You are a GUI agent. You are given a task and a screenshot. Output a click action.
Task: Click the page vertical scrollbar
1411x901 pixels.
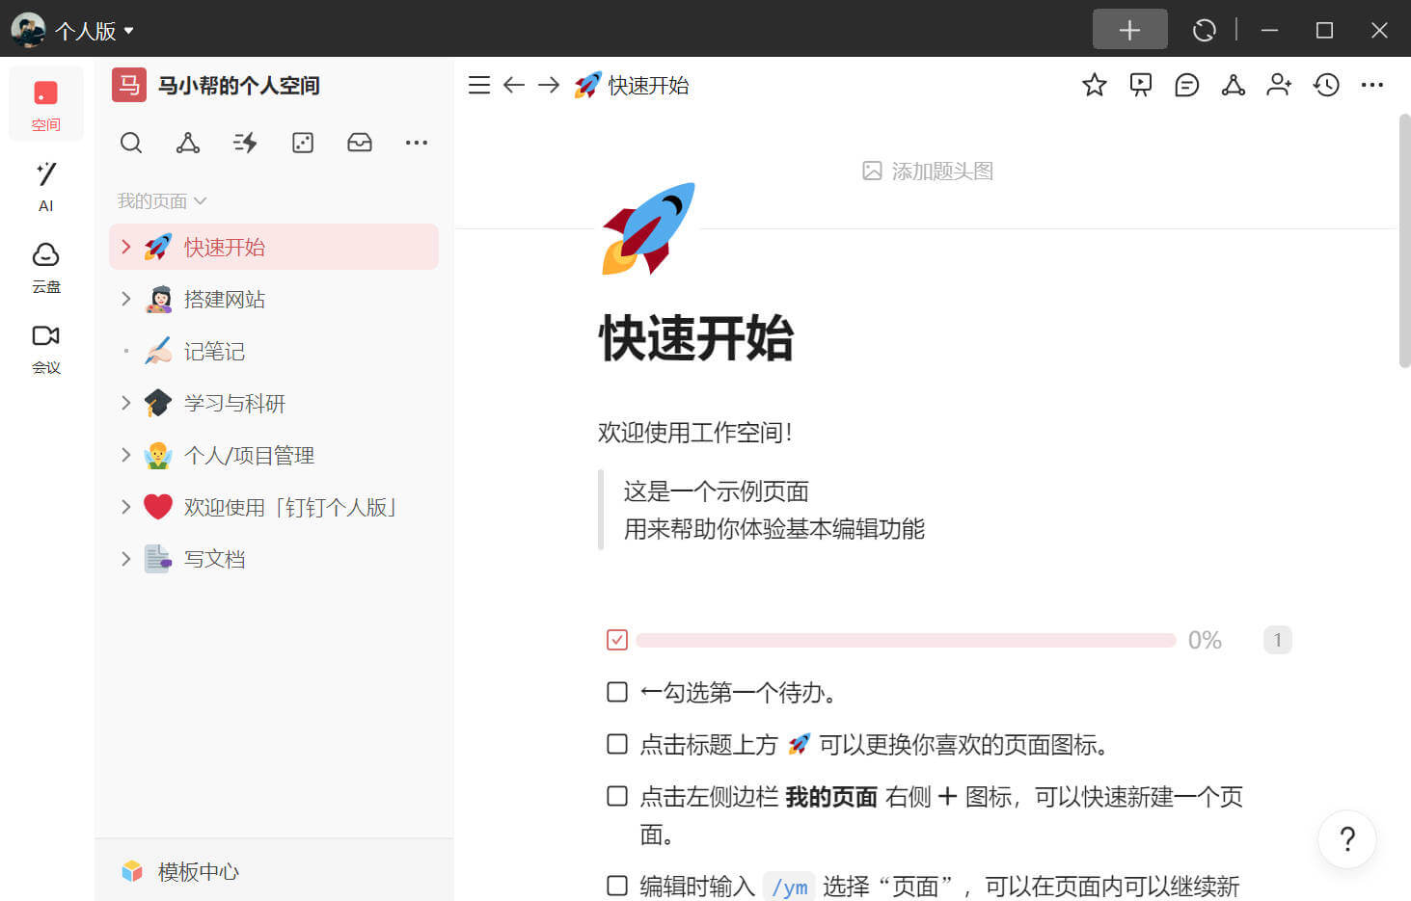(1404, 241)
